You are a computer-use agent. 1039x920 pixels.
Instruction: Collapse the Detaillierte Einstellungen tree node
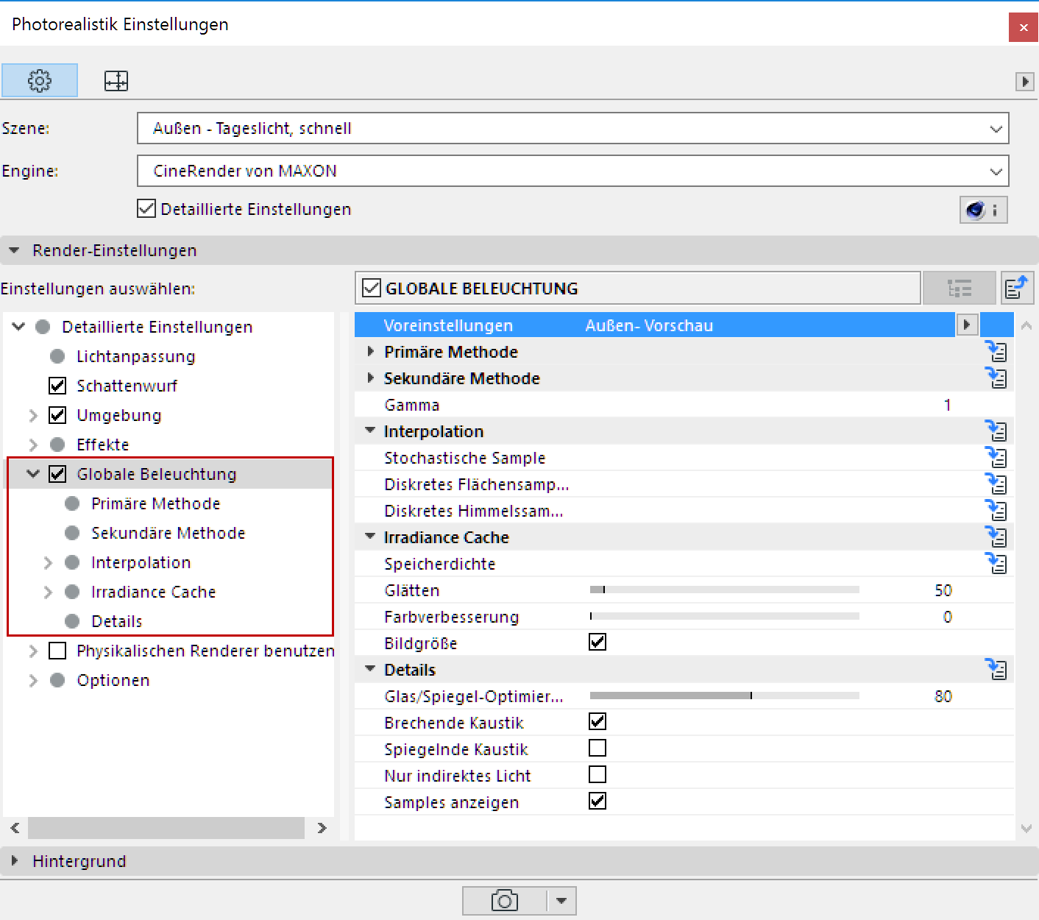tap(19, 327)
